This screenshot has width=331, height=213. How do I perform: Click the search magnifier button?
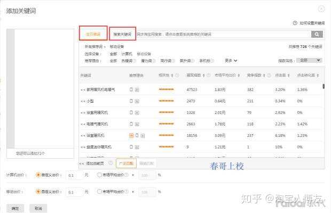317,34
